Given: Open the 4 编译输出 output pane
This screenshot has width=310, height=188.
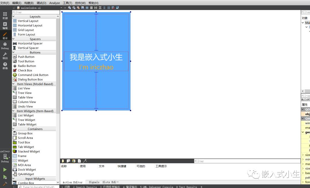Looking at the screenshot, I should click(x=130, y=187).
